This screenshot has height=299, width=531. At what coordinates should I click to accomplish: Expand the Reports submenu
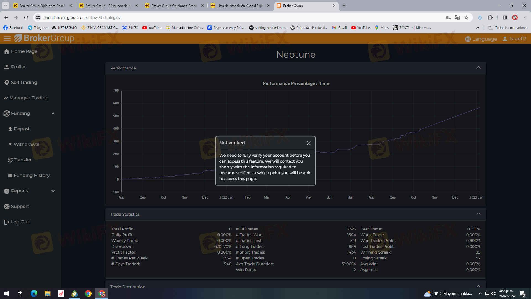(53, 191)
